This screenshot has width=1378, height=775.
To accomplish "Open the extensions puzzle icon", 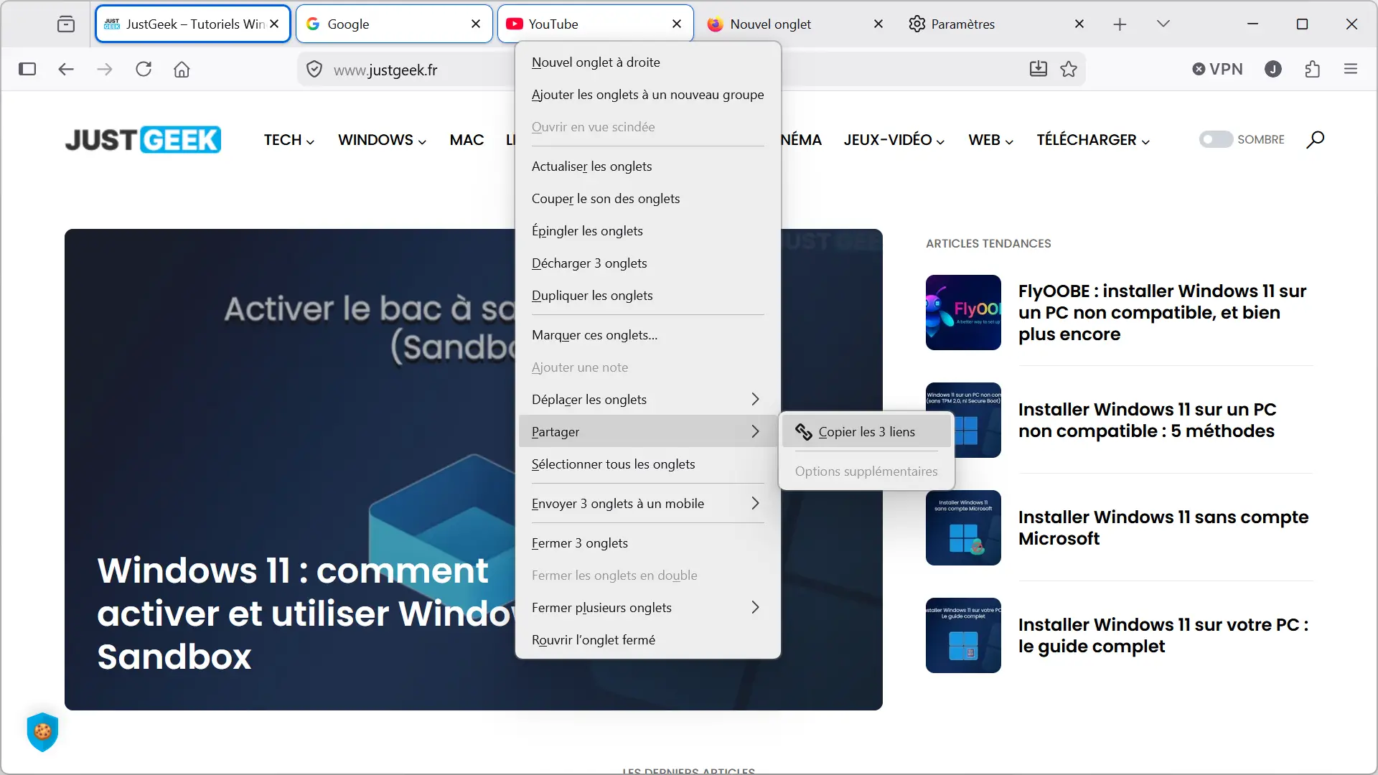I will pyautogui.click(x=1313, y=69).
